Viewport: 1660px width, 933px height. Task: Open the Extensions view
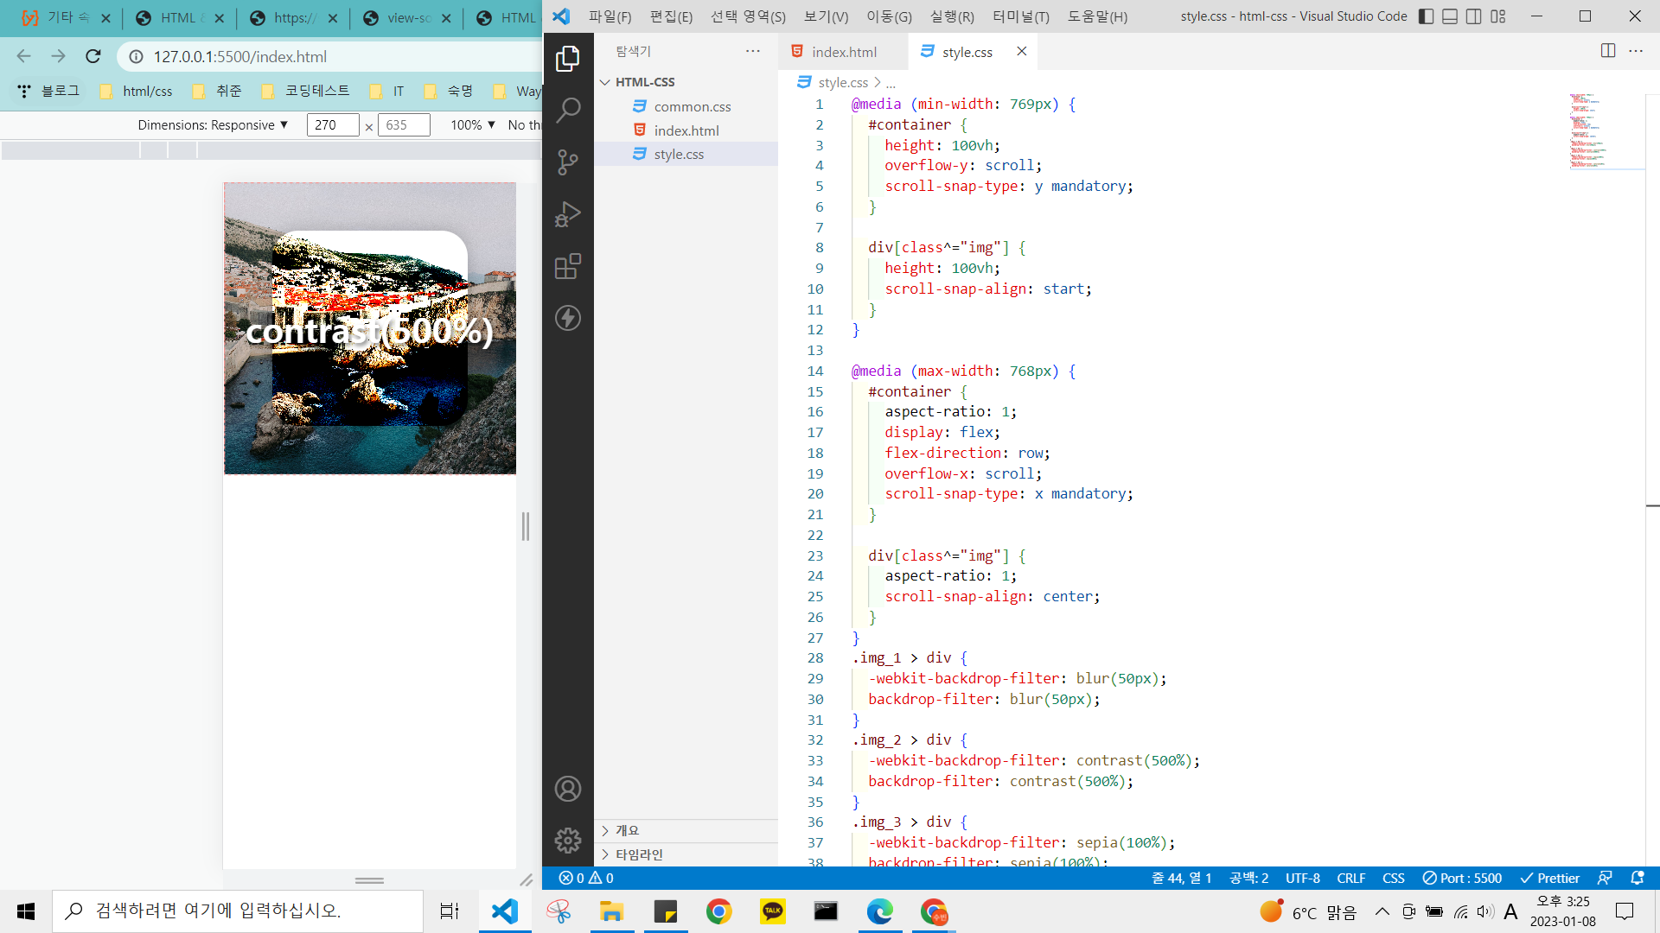568,266
